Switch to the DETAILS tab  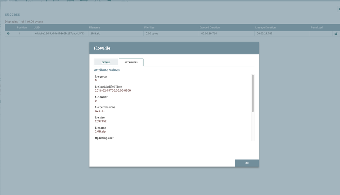click(x=106, y=62)
